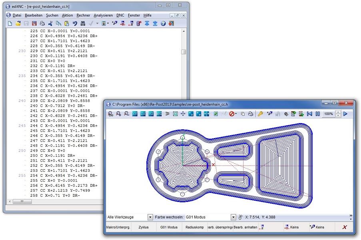Click the Makro/Unterprg. button
This screenshot has width=361, height=240.
[118, 227]
